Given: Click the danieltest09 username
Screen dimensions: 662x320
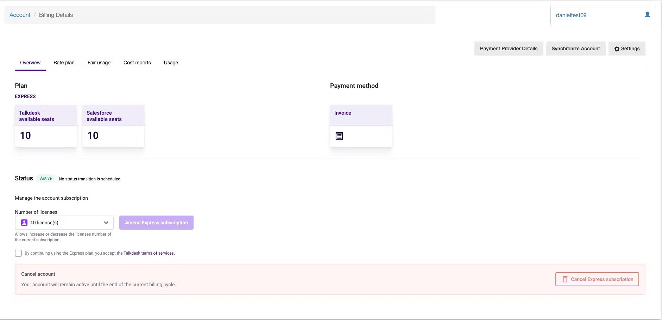Looking at the screenshot, I should 571,15.
